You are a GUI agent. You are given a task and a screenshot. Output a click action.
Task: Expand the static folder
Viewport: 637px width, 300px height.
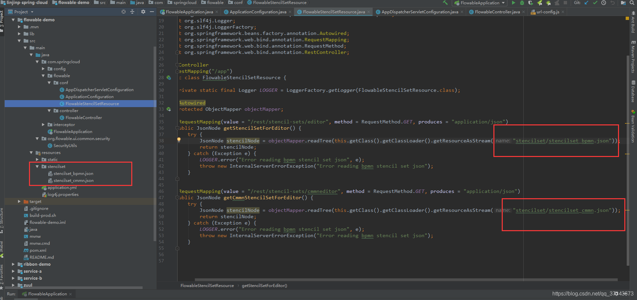pos(37,160)
